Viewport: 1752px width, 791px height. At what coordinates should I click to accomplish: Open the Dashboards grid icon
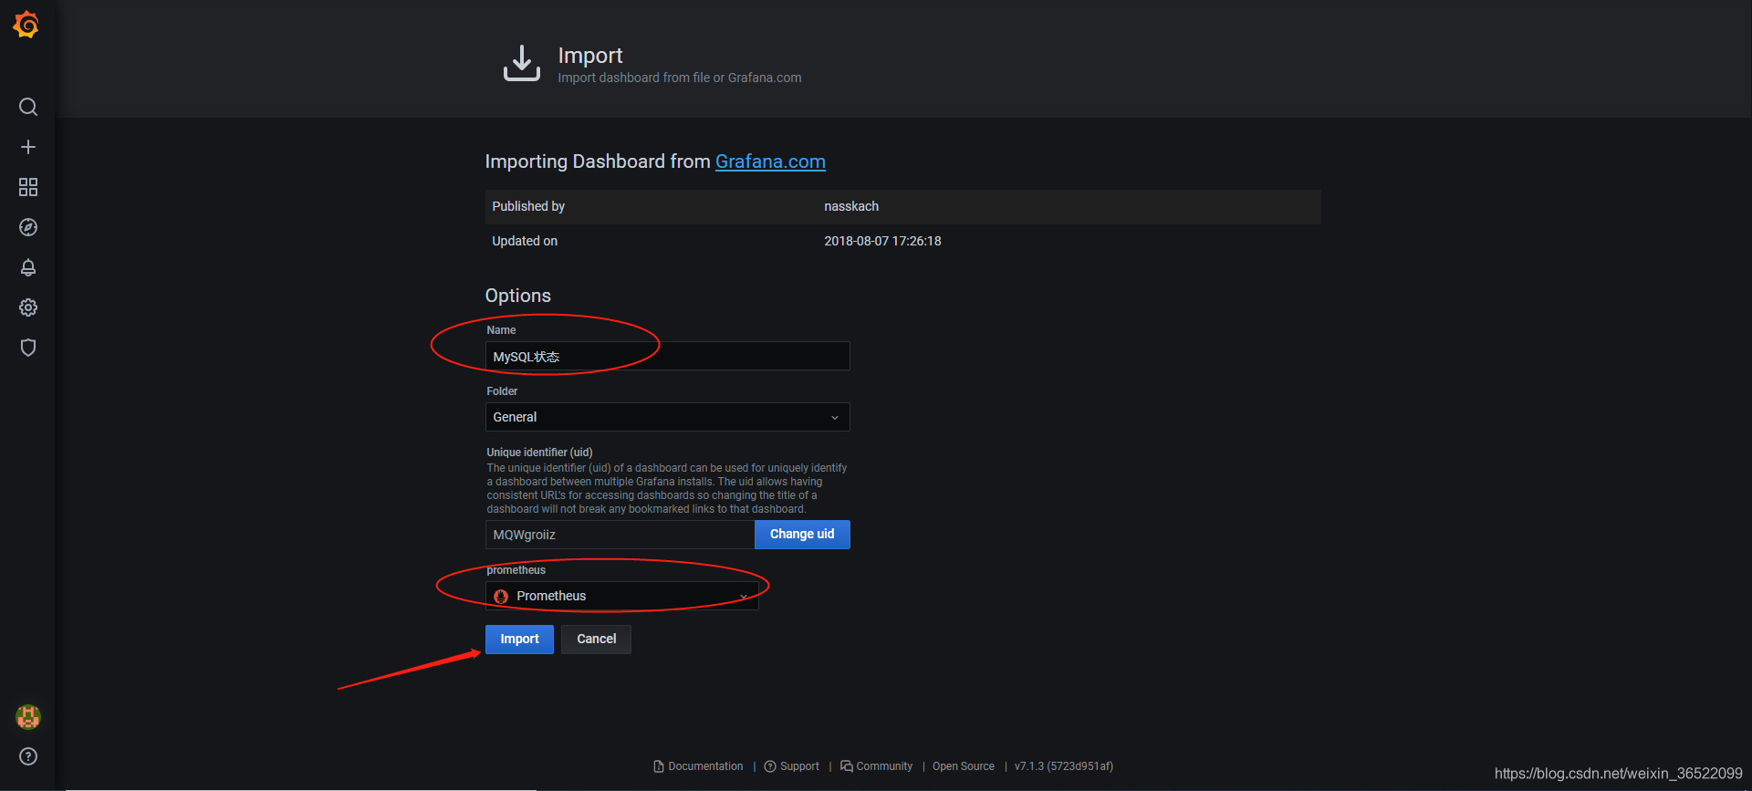click(x=28, y=187)
